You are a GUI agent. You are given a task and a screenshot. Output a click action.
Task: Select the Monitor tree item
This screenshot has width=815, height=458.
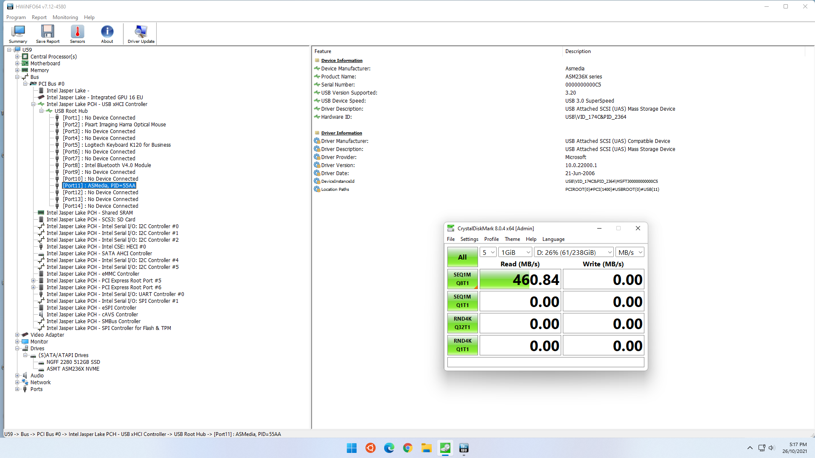[x=39, y=342]
